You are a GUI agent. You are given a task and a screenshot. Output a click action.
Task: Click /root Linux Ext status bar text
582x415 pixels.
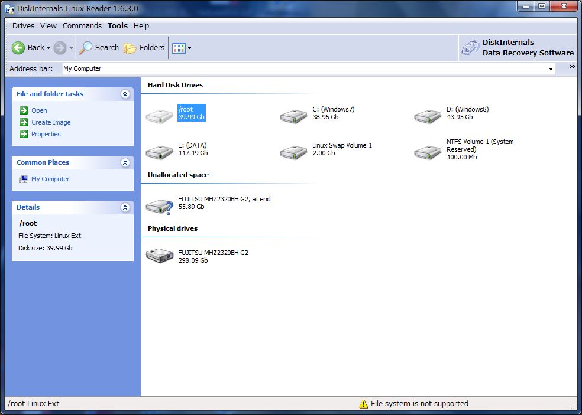(x=33, y=404)
